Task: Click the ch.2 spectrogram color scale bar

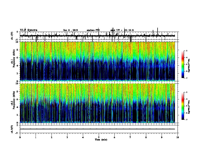Action: point(183,106)
